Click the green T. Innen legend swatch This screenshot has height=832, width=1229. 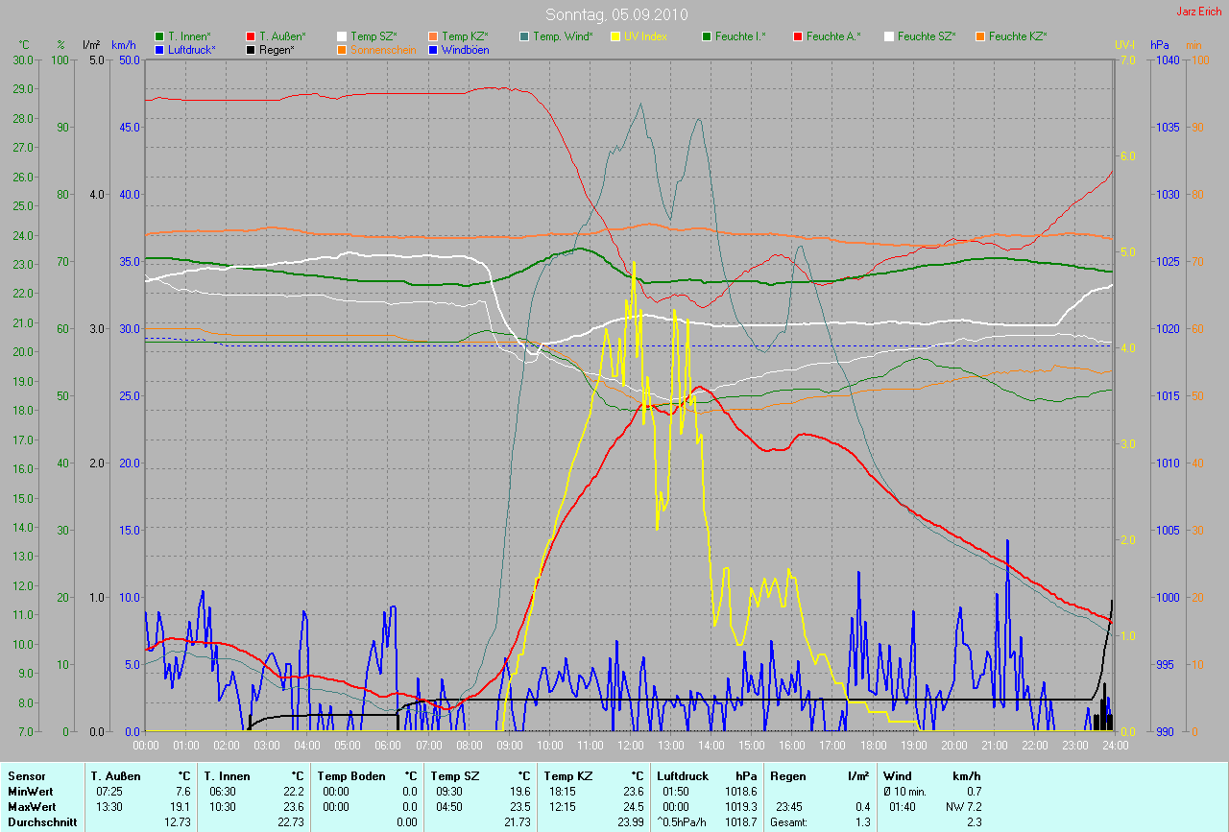(159, 36)
